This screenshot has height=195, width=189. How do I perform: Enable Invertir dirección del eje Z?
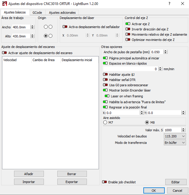[x=128, y=29]
